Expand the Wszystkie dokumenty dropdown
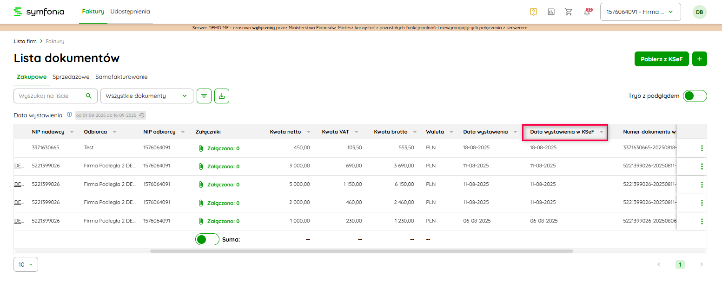This screenshot has width=722, height=300. click(146, 96)
